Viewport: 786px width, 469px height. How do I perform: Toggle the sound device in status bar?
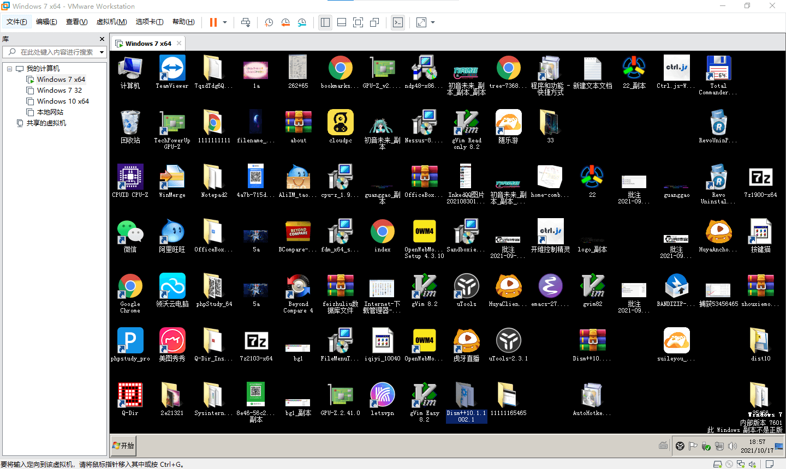click(752, 464)
